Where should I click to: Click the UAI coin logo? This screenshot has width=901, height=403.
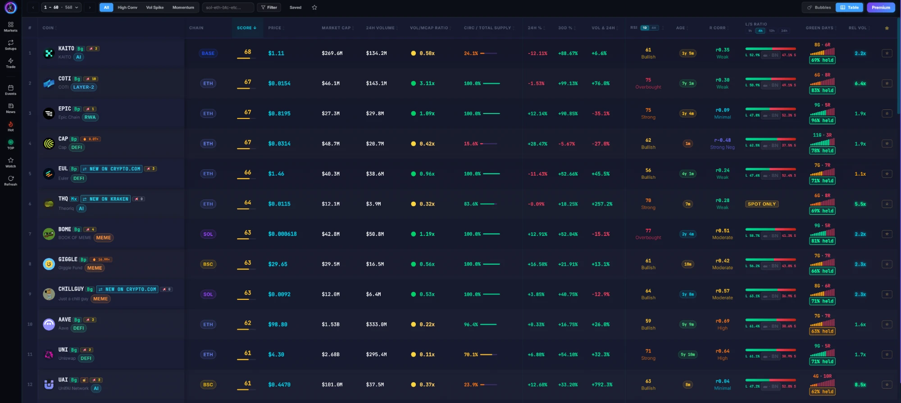coord(49,385)
